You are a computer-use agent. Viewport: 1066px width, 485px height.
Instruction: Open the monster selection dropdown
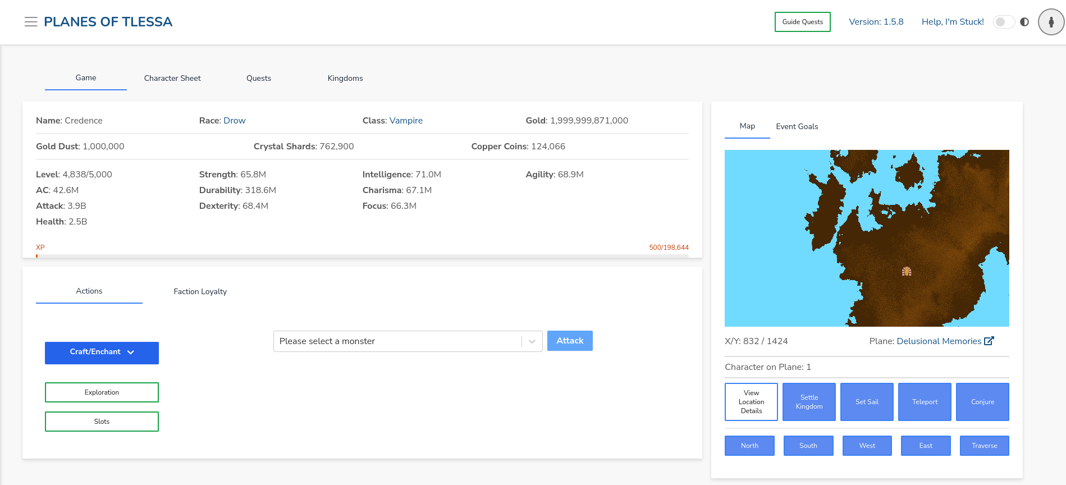(397, 341)
